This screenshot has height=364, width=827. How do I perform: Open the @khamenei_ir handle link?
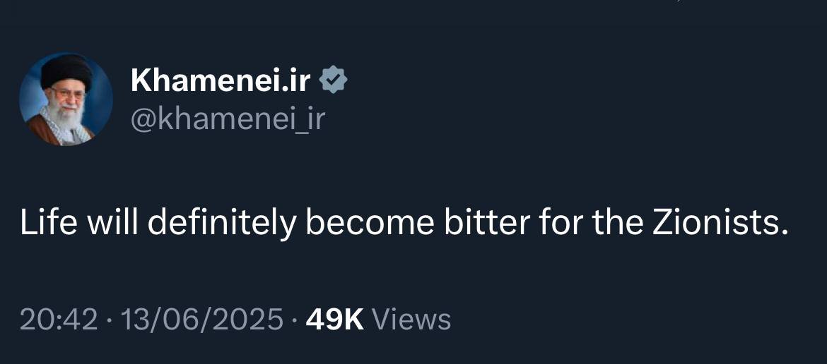(x=228, y=119)
